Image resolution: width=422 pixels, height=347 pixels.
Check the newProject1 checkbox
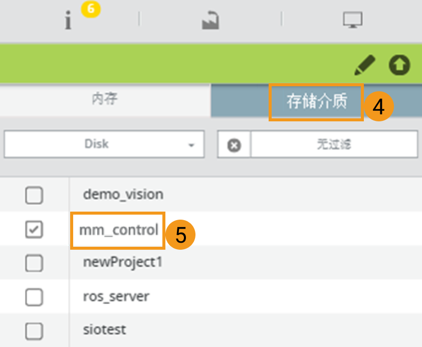tap(34, 263)
